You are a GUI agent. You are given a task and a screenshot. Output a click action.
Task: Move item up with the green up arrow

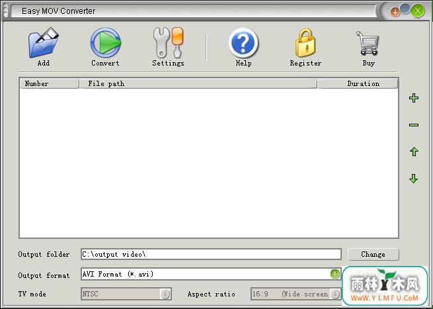(414, 152)
